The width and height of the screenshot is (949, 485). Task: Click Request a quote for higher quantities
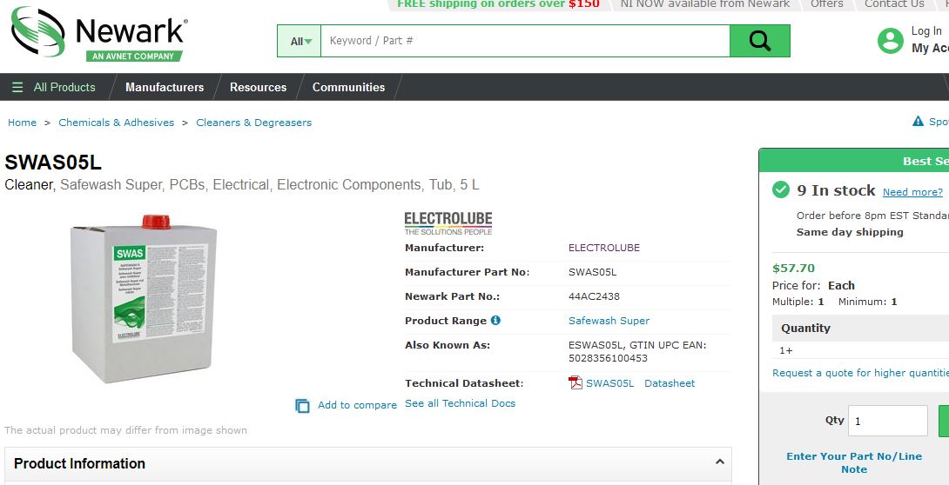[x=861, y=373]
